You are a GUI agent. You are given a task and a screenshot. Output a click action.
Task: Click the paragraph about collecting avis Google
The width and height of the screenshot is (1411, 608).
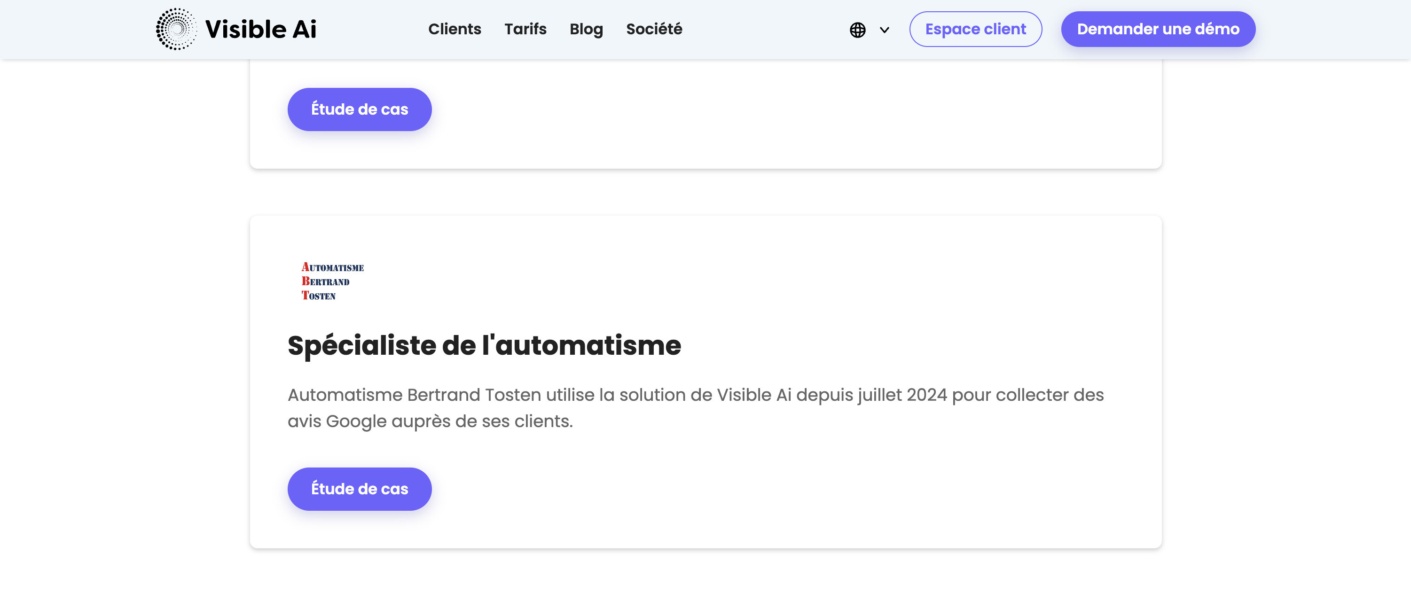coord(696,407)
